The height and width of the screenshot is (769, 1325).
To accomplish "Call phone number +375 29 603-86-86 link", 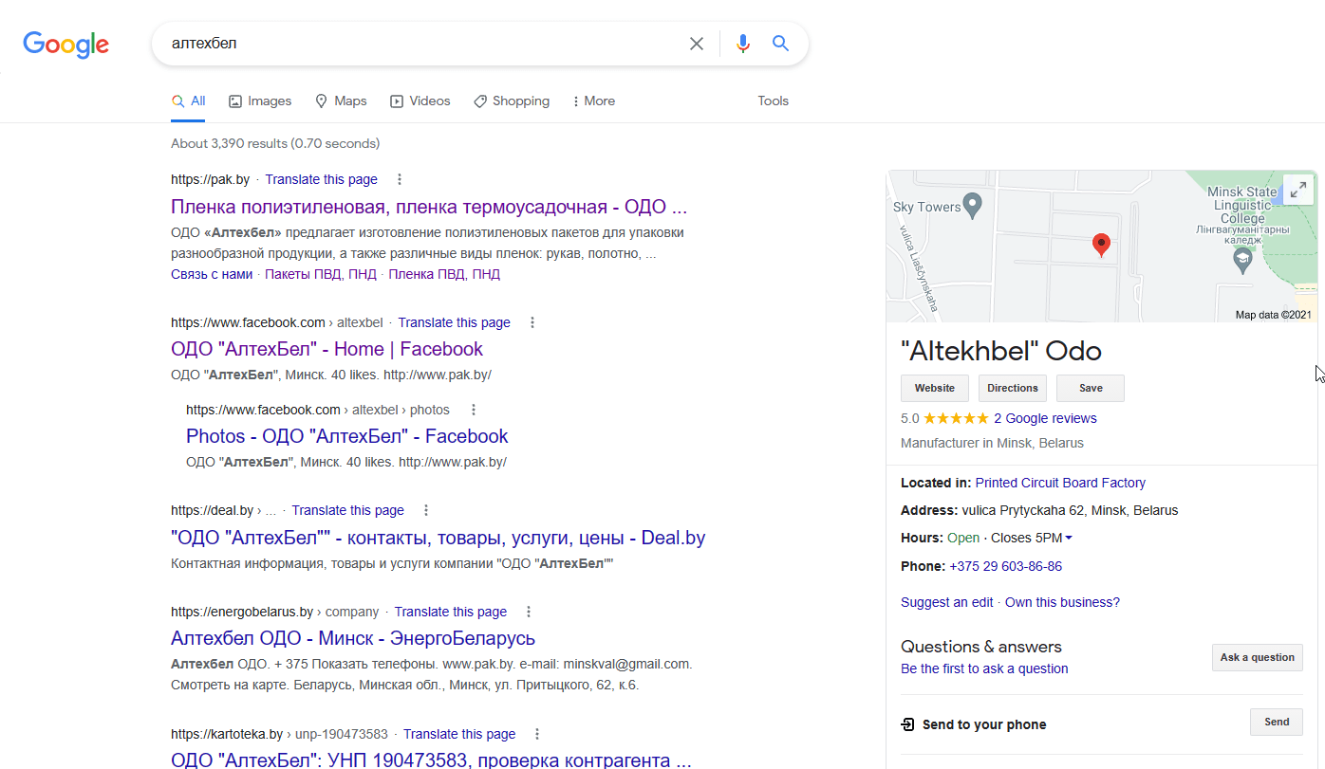I will (x=1005, y=566).
